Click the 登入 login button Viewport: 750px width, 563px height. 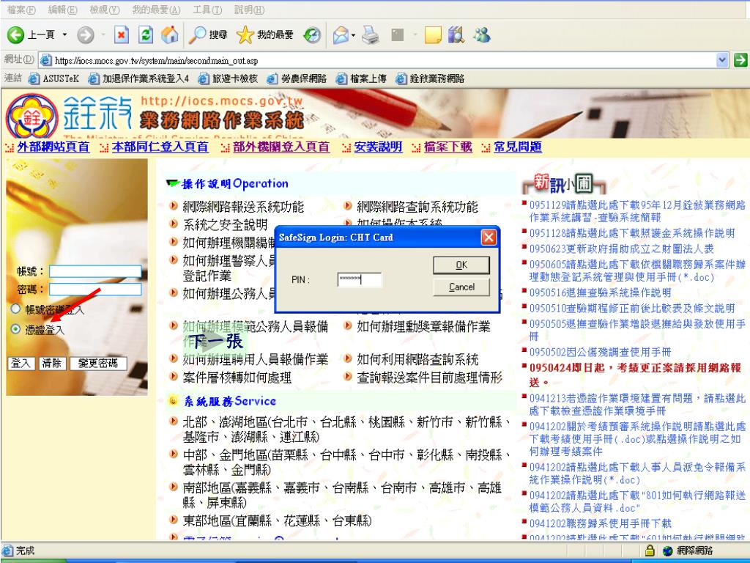(21, 363)
